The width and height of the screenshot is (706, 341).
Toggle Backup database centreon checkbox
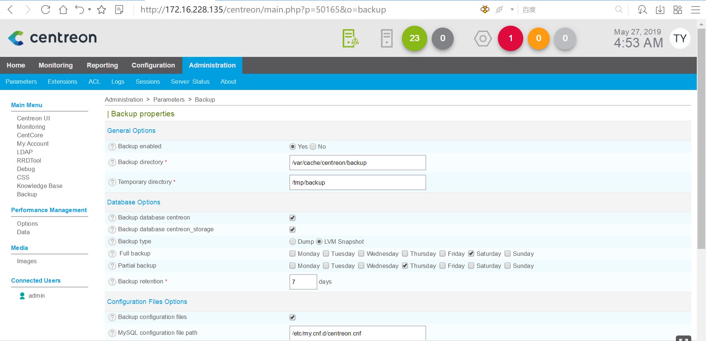292,218
